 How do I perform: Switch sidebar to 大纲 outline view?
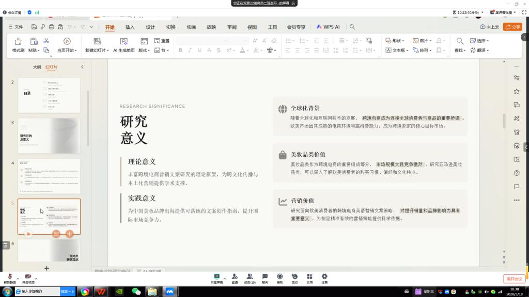click(x=37, y=67)
